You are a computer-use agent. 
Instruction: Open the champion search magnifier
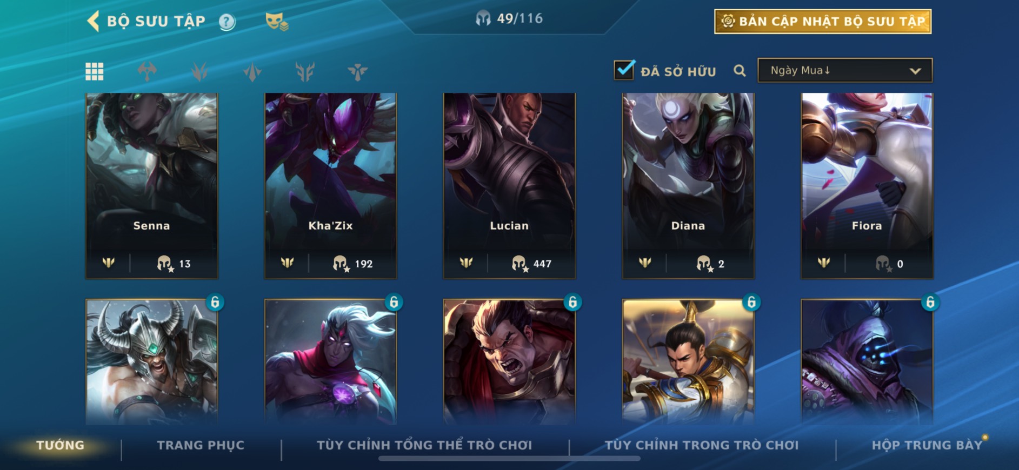tap(740, 71)
